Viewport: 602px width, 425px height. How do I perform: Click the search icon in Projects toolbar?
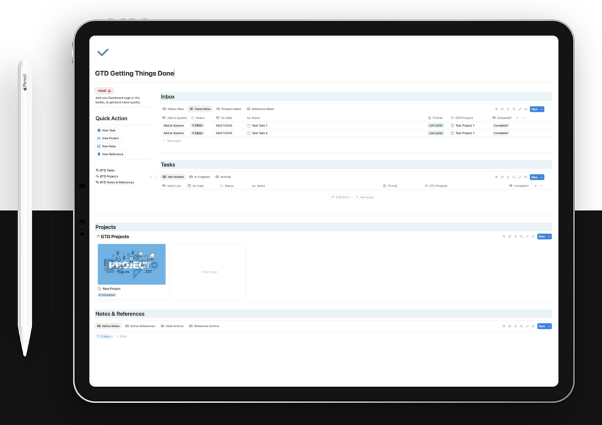521,237
